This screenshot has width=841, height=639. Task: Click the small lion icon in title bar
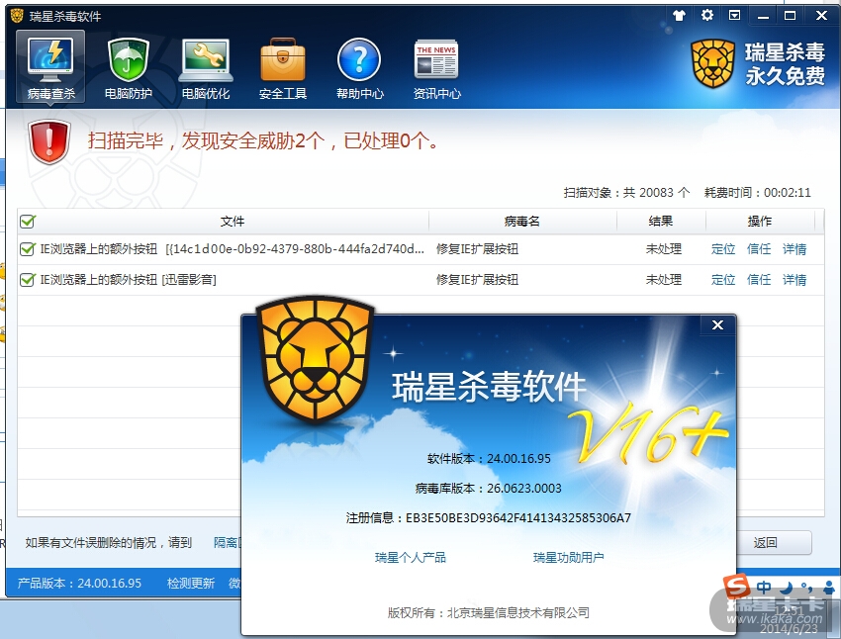(x=17, y=16)
